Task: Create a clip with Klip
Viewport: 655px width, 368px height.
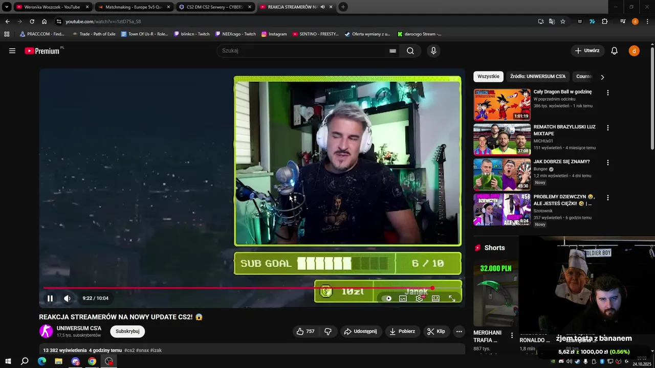Action: click(436, 331)
